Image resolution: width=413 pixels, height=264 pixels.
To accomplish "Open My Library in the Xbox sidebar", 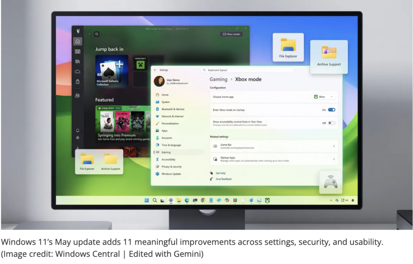I will coord(78,61).
